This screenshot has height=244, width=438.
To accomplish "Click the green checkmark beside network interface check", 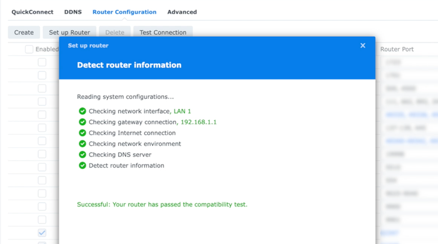I will coord(83,111).
